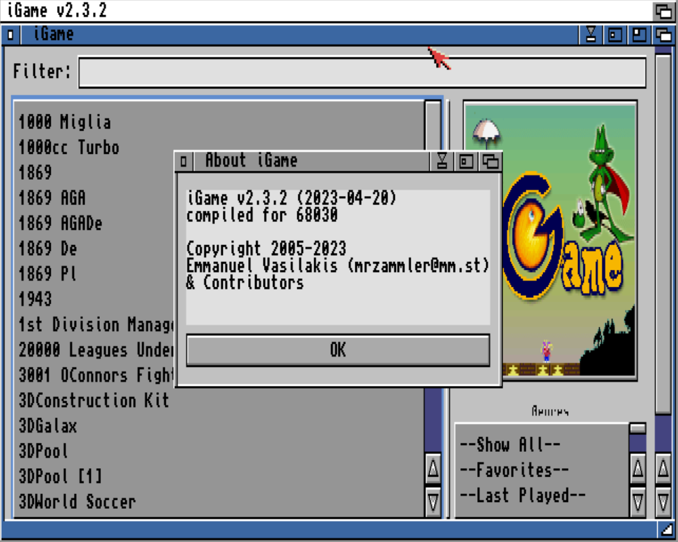Select 3DWorld Soccer in the list
The image size is (678, 542).
pyautogui.click(x=77, y=502)
